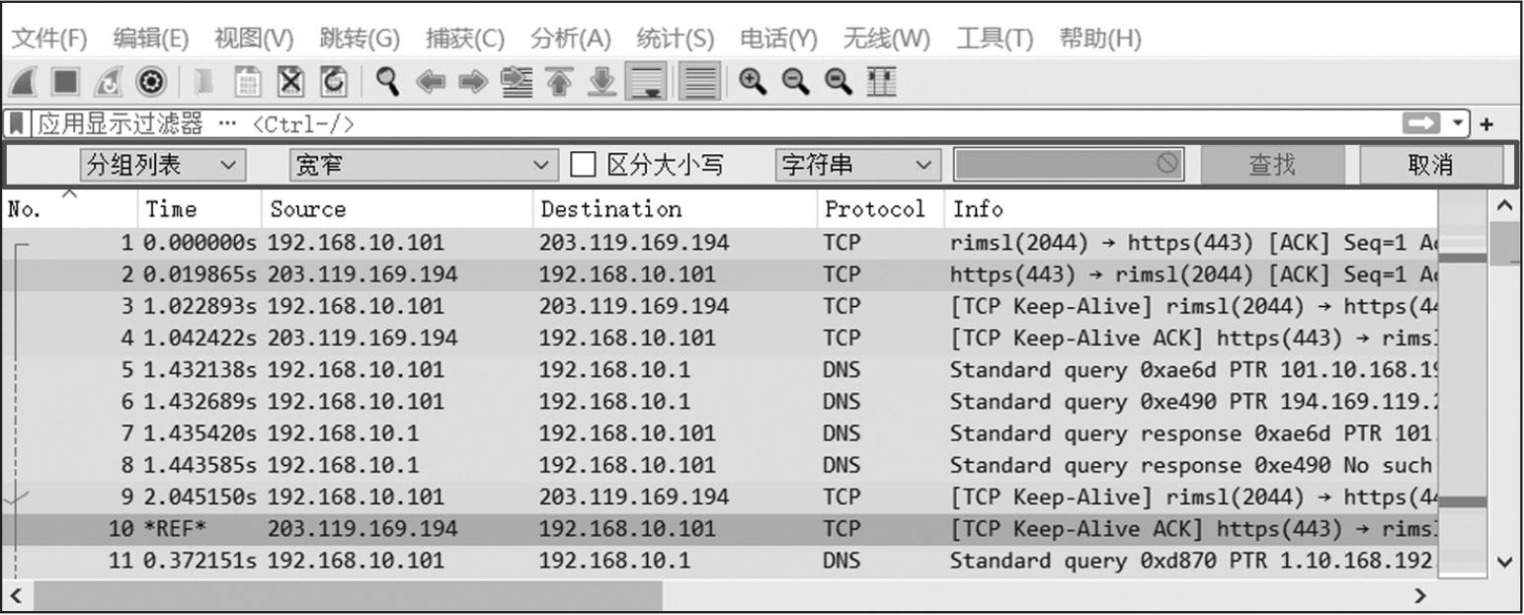
Task: Open 分组列表 search scope dropdown
Action: [162, 165]
